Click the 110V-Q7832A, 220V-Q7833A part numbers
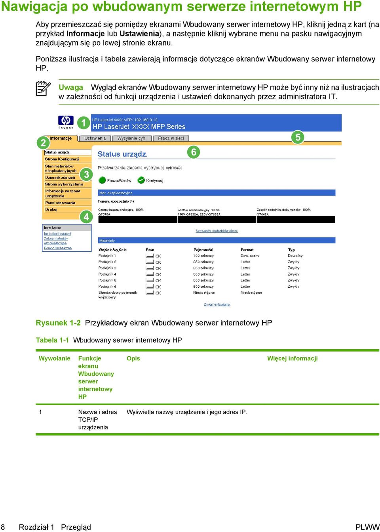The width and height of the screenshot is (380, 532). (199, 214)
